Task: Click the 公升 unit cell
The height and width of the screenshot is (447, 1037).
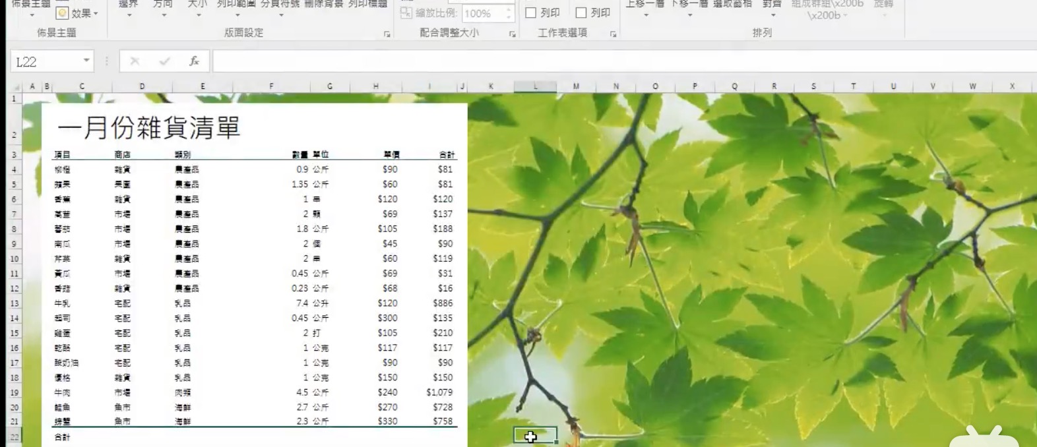Action: tap(321, 303)
